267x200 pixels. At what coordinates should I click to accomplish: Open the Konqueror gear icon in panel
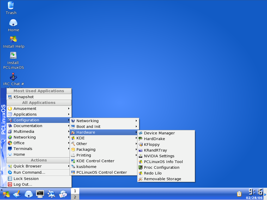pos(51,194)
